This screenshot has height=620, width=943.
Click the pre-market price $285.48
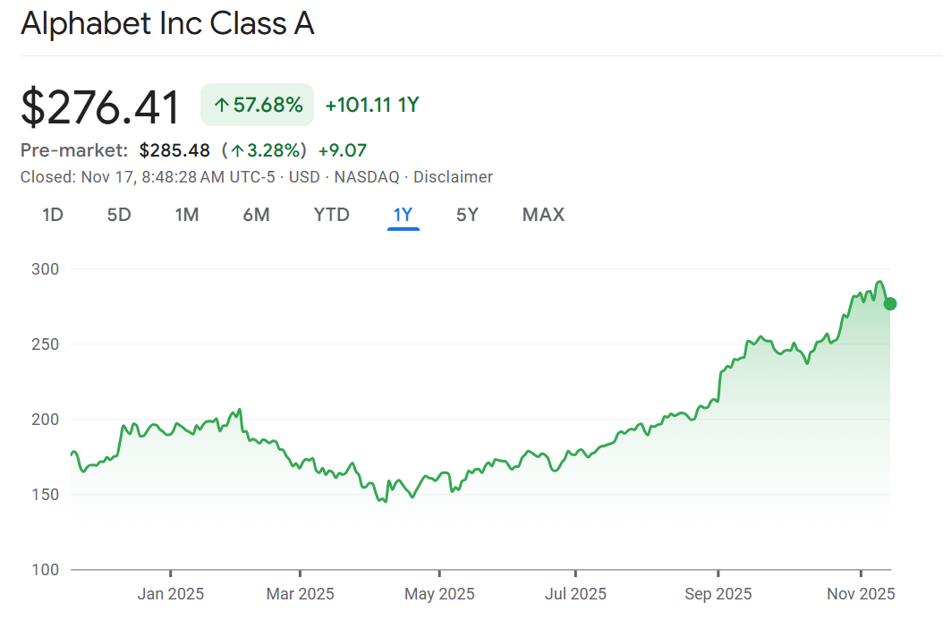[174, 150]
